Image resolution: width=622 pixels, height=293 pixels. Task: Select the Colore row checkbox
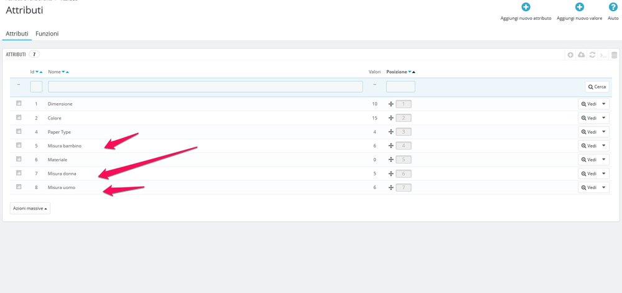tap(19, 118)
